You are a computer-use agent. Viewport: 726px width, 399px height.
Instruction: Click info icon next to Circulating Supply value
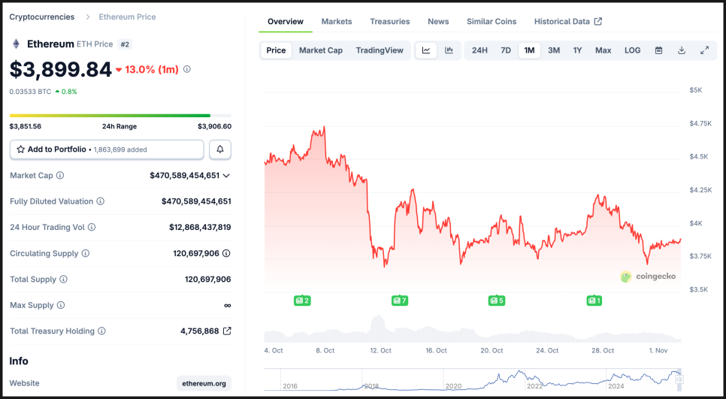click(226, 253)
